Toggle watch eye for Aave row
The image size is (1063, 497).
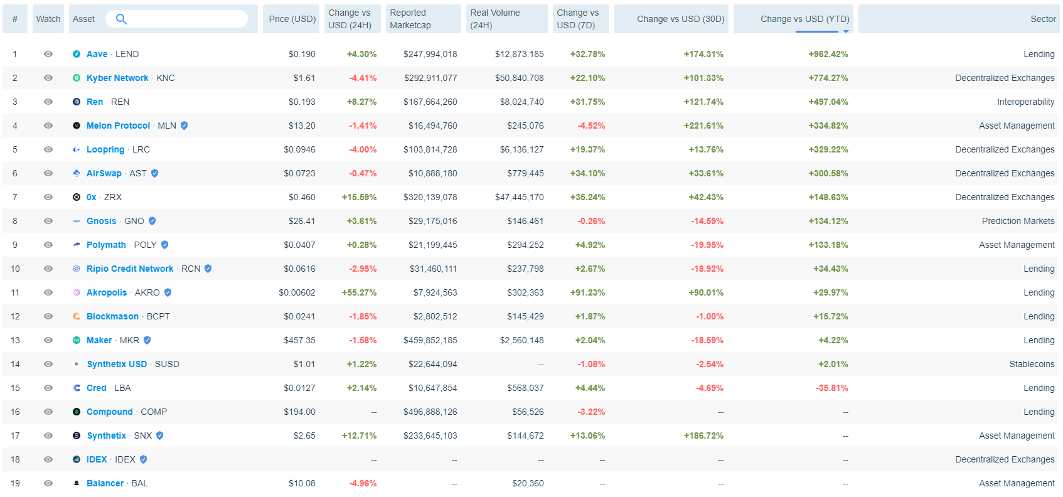tap(48, 54)
